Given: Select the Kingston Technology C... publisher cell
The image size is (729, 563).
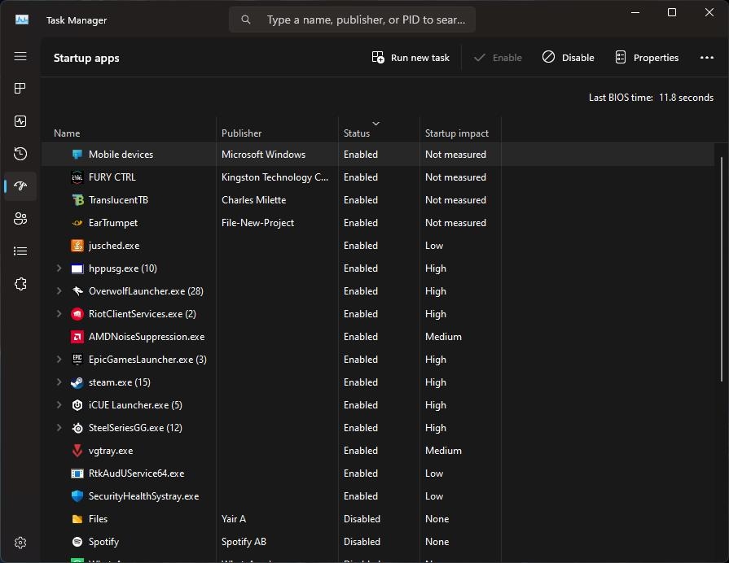Looking at the screenshot, I should (274, 177).
